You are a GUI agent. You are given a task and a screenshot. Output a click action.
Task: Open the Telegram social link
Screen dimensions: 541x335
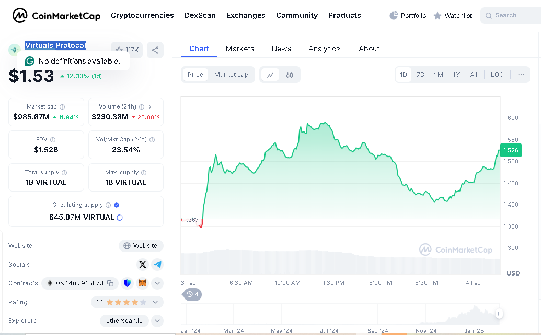158,265
